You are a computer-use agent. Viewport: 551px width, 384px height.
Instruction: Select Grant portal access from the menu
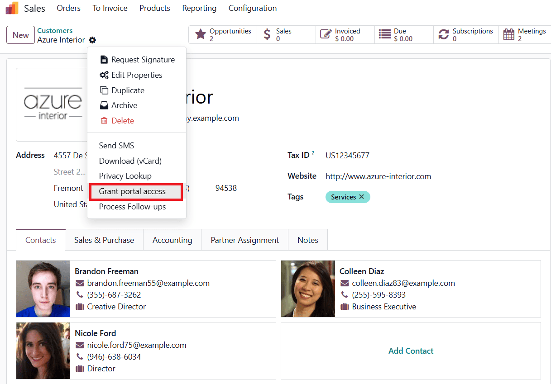coord(132,191)
